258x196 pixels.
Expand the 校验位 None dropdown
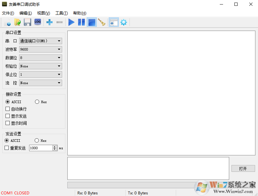coord(40,66)
